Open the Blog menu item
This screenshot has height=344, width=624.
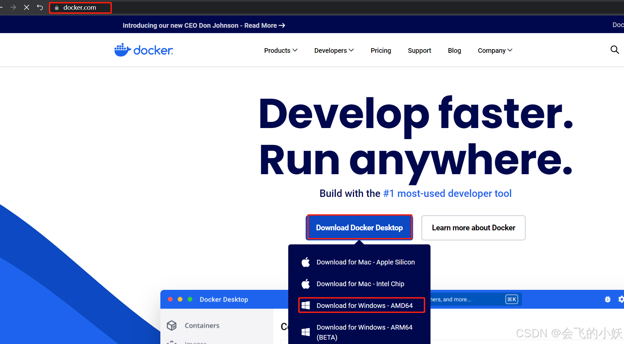tap(454, 50)
